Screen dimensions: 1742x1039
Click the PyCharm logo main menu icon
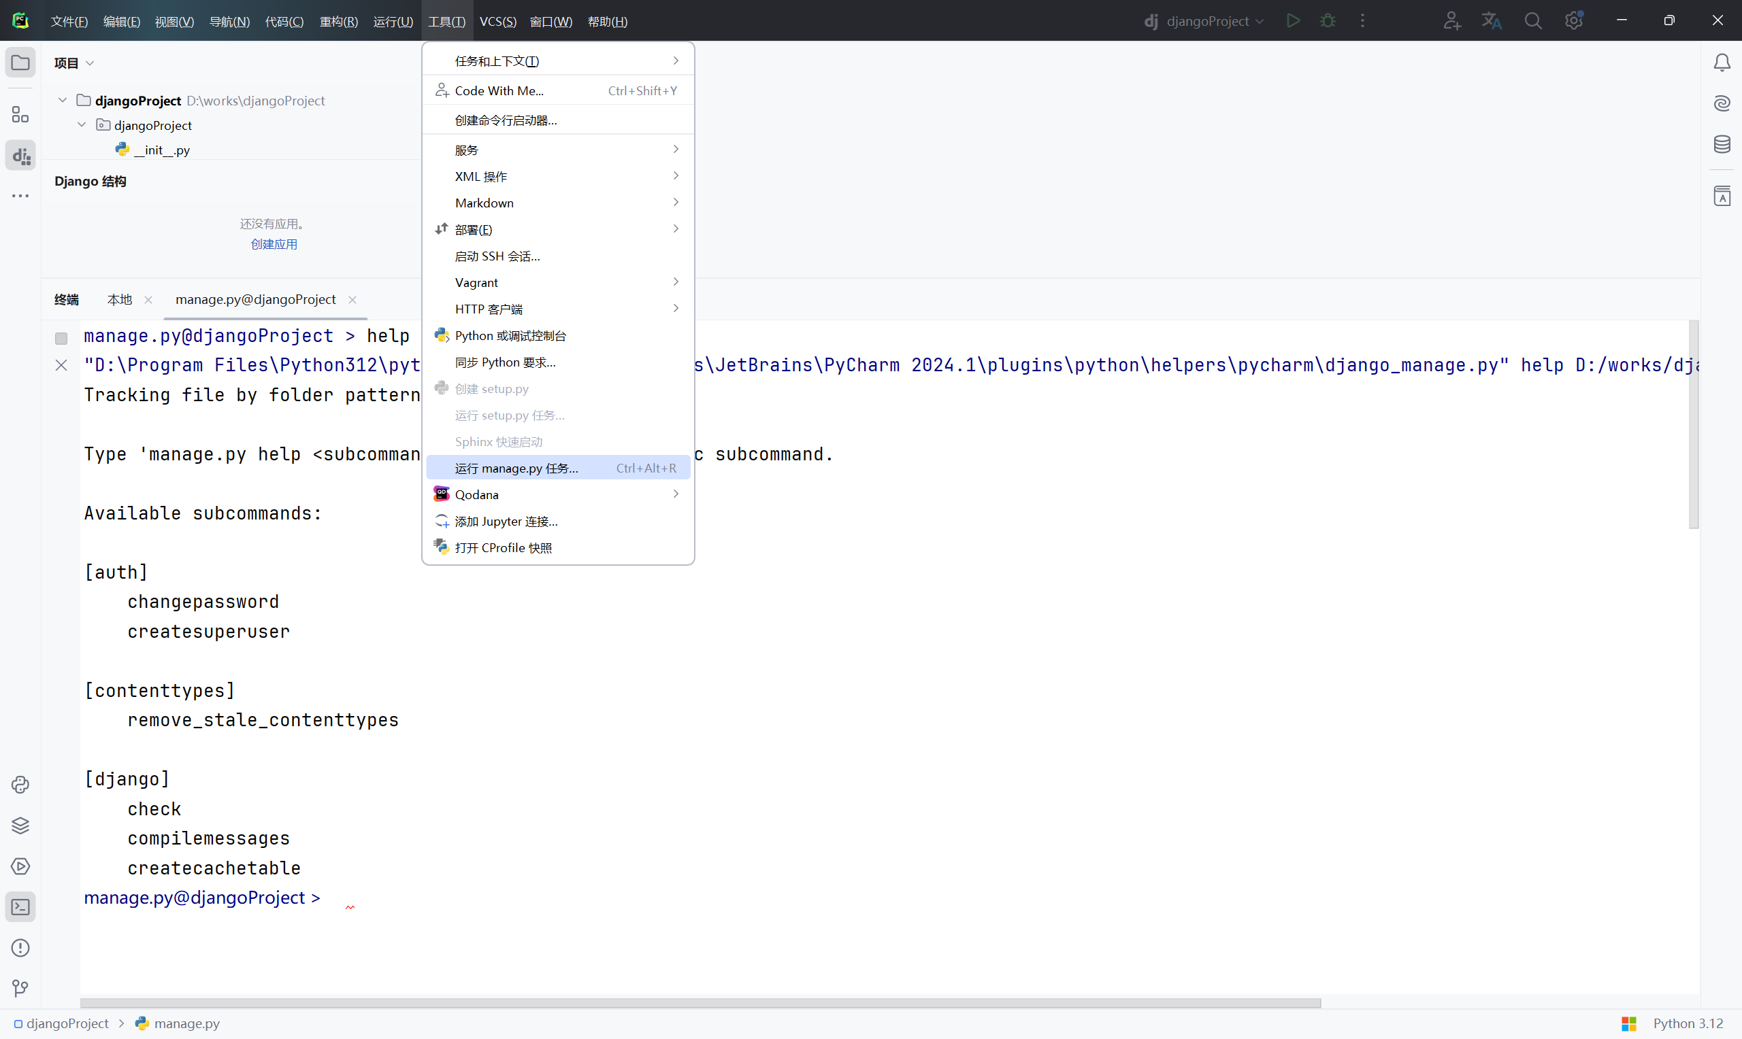pos(20,21)
